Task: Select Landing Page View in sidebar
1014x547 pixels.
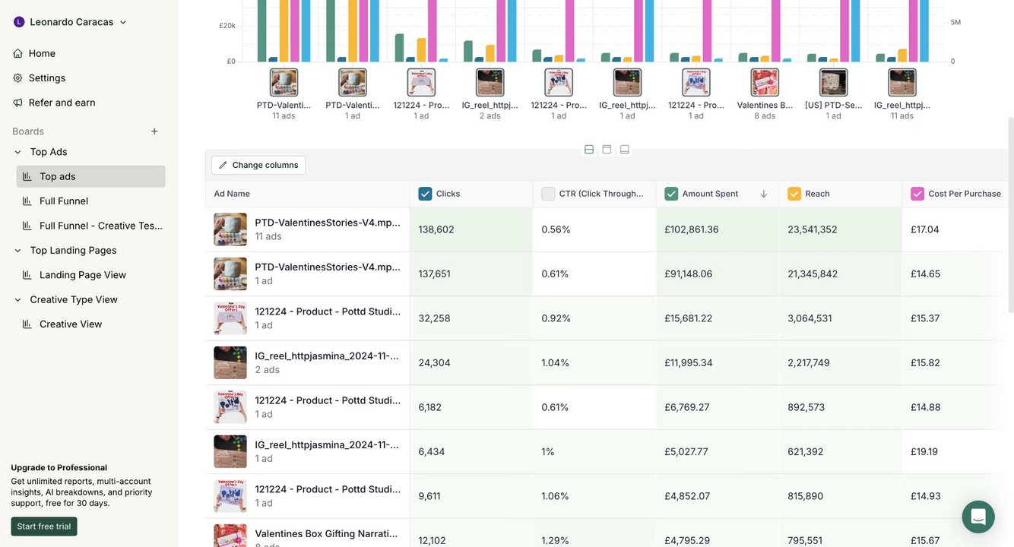Action: (83, 275)
